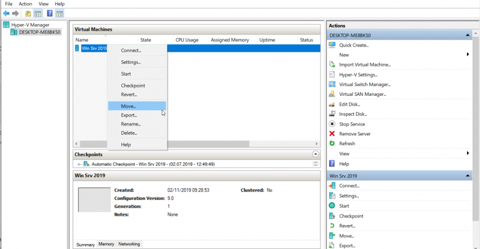The height and width of the screenshot is (249, 480).
Task: Click the blue Help toolbar icon
Action: [x=50, y=13]
